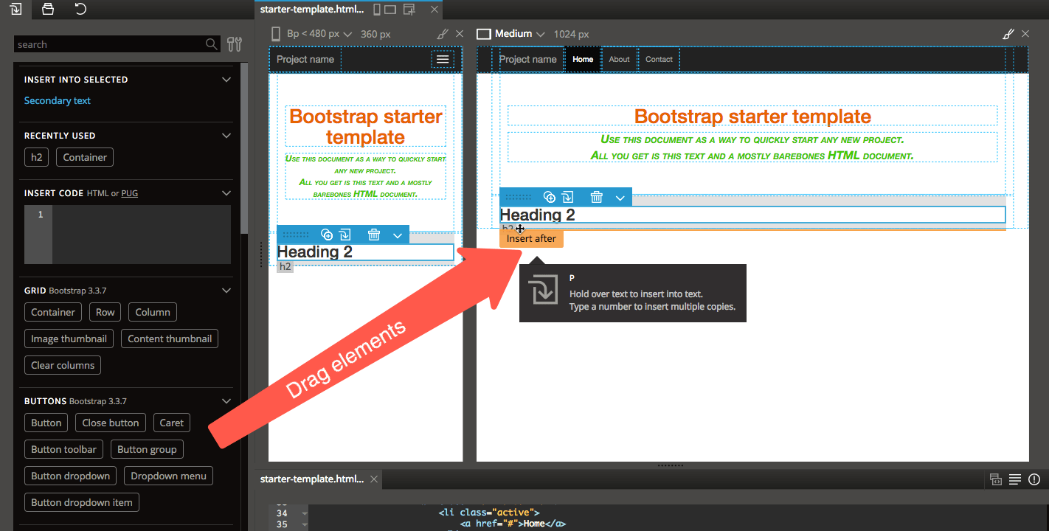Open the Medium device size dropdown
Screen dimensions: 1049x531
[x=540, y=34]
